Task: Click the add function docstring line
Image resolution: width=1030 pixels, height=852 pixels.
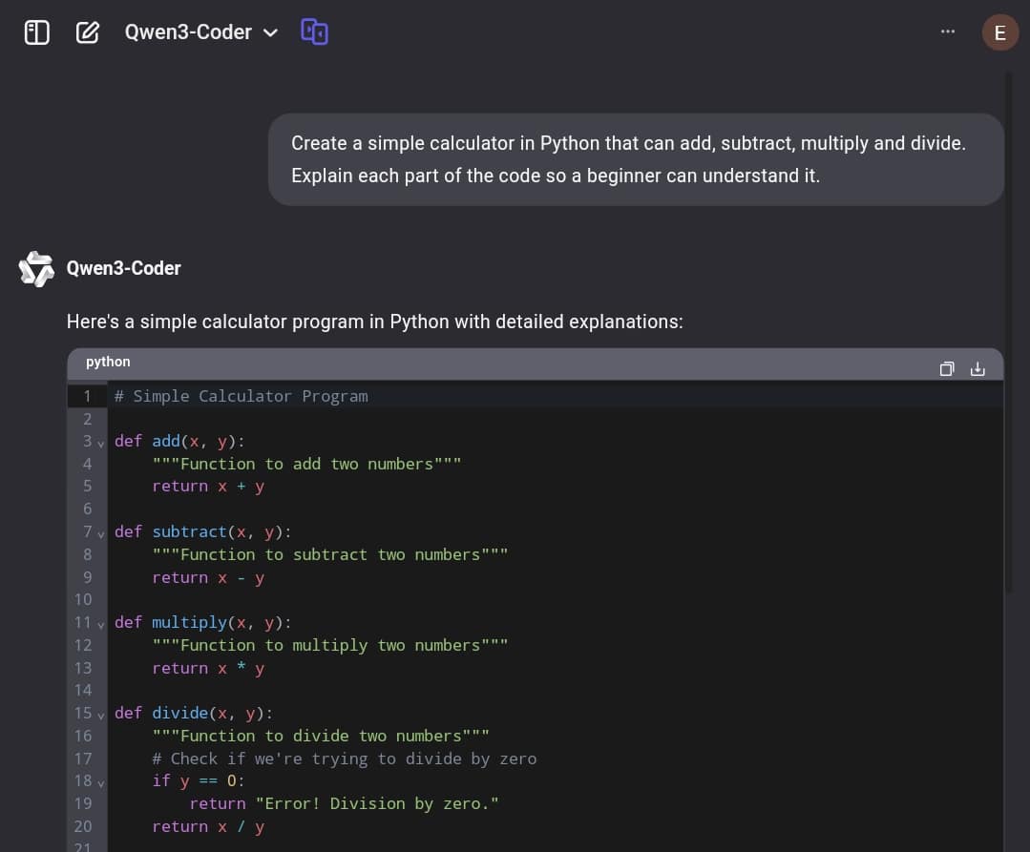Action: click(x=306, y=464)
